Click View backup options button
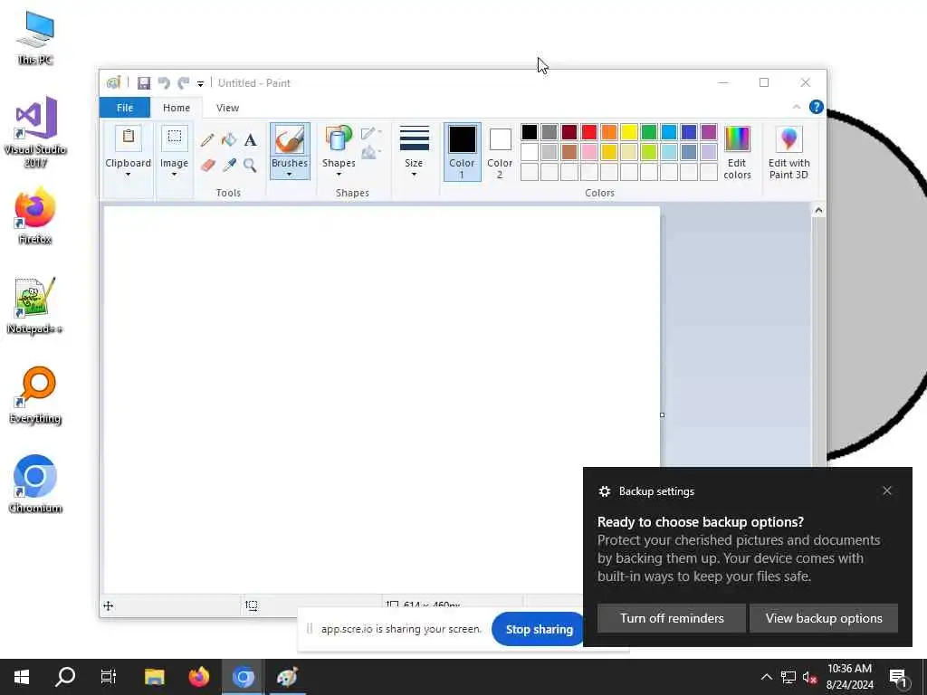This screenshot has height=695, width=927. [824, 618]
